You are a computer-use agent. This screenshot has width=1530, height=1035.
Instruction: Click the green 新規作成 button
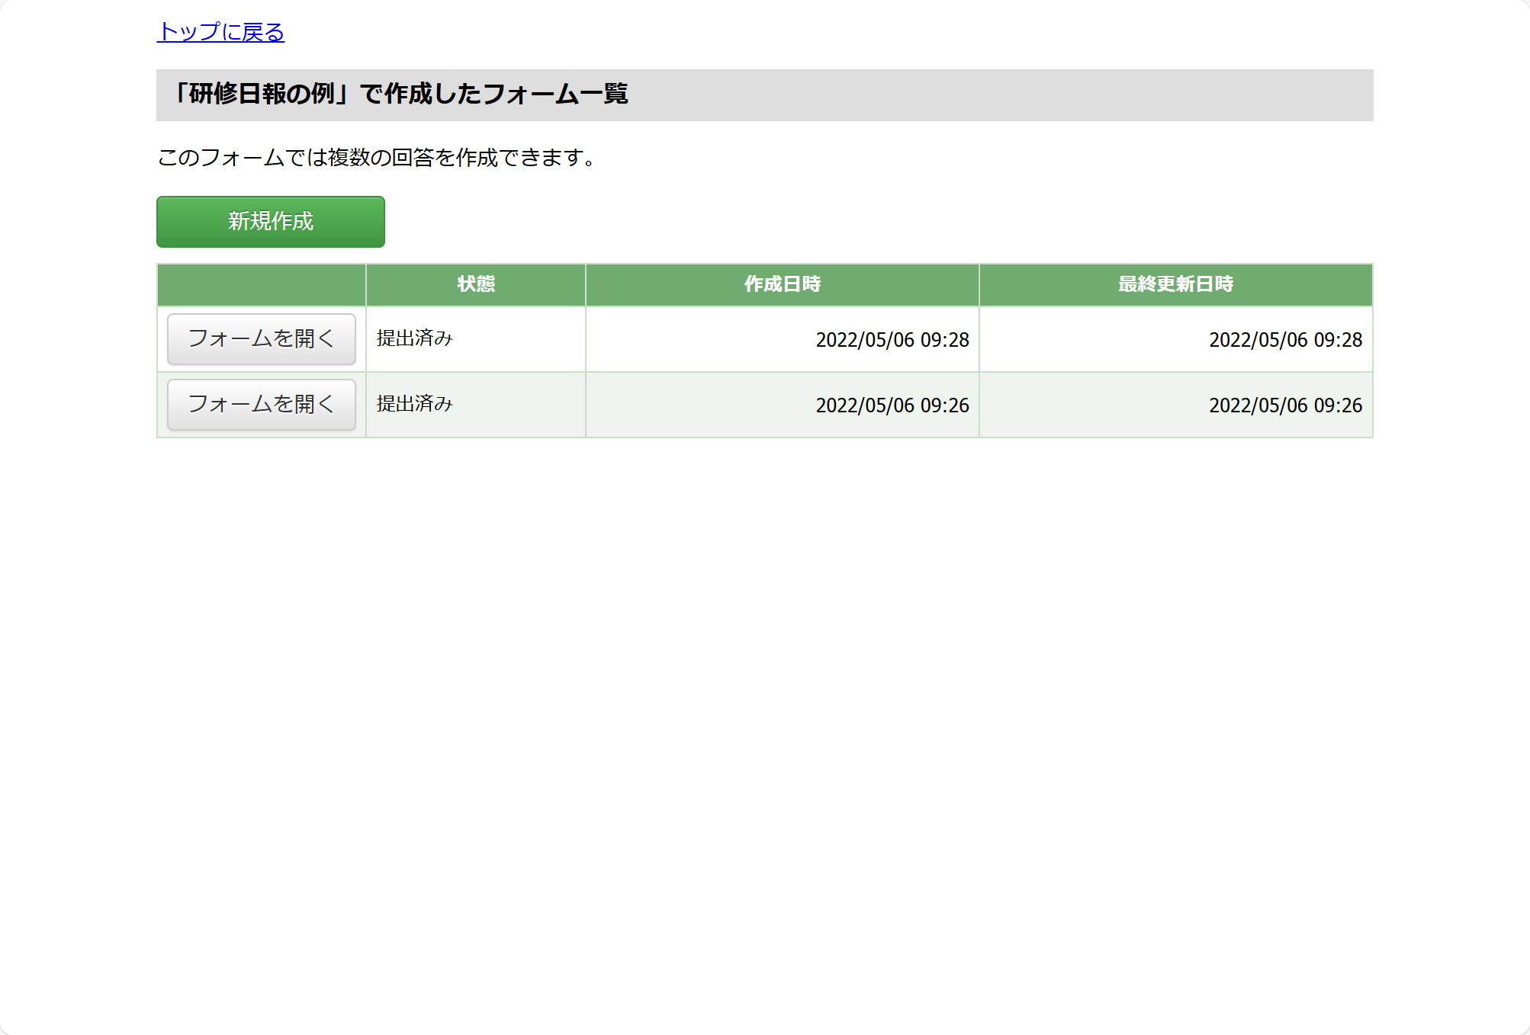click(271, 222)
